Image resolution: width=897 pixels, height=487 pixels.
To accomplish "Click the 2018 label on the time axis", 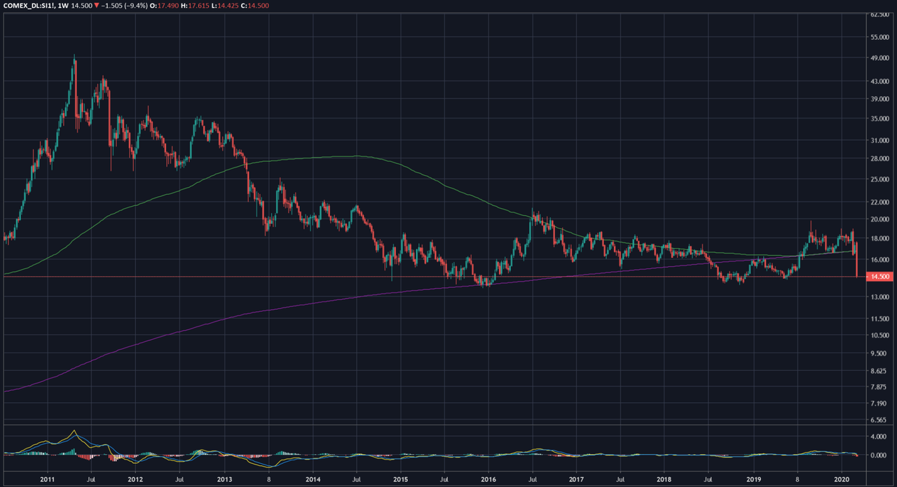I will [x=665, y=480].
